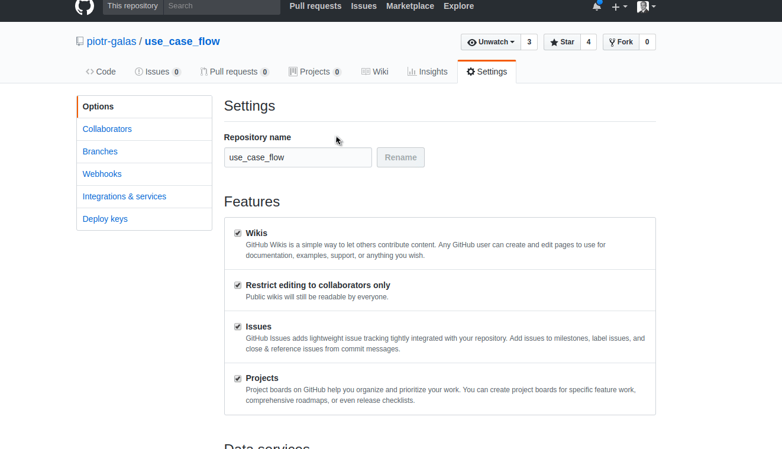This screenshot has width=782, height=449.
Task: Click the Rename button
Action: coord(400,157)
